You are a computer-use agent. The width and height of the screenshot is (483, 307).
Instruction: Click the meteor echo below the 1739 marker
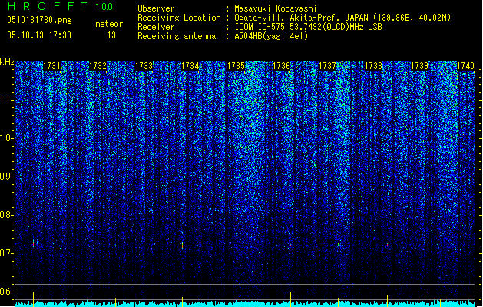(x=425, y=245)
